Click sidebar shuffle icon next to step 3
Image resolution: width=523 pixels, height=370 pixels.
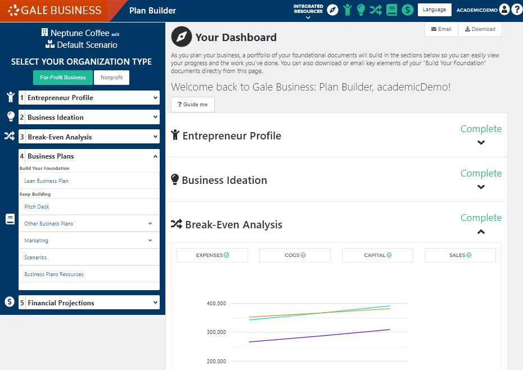click(x=10, y=136)
